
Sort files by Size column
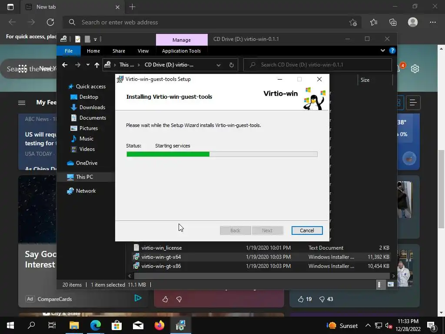[x=365, y=80]
